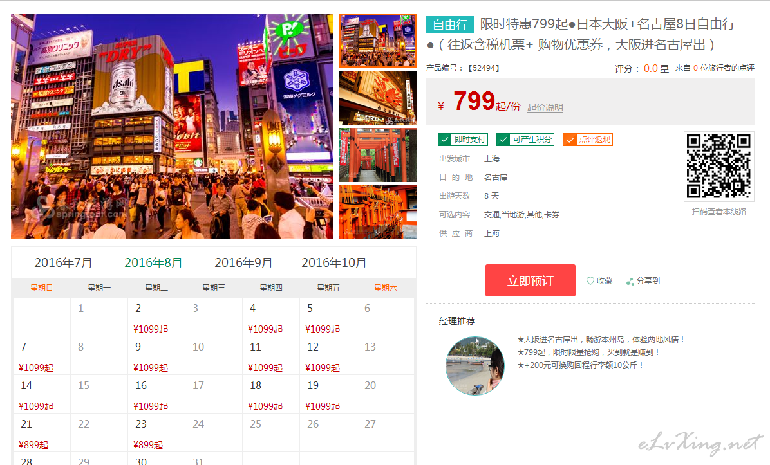Switch calendar to 2016年7月 tab

pos(63,263)
